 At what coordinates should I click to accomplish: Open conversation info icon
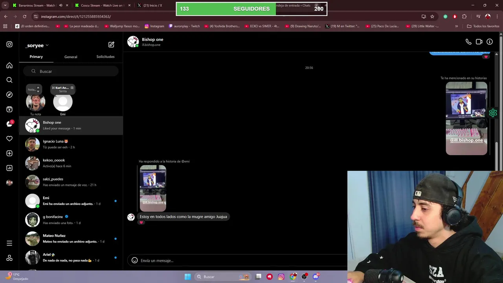(x=490, y=42)
